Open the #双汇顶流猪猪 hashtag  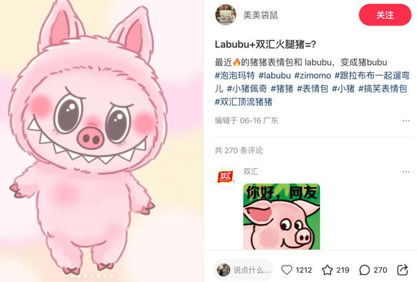point(244,101)
